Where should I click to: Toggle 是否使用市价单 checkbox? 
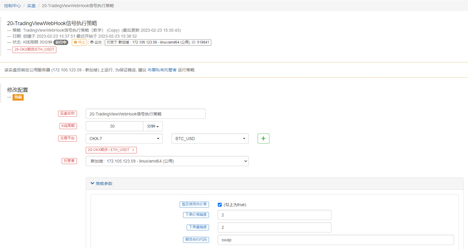coord(220,205)
